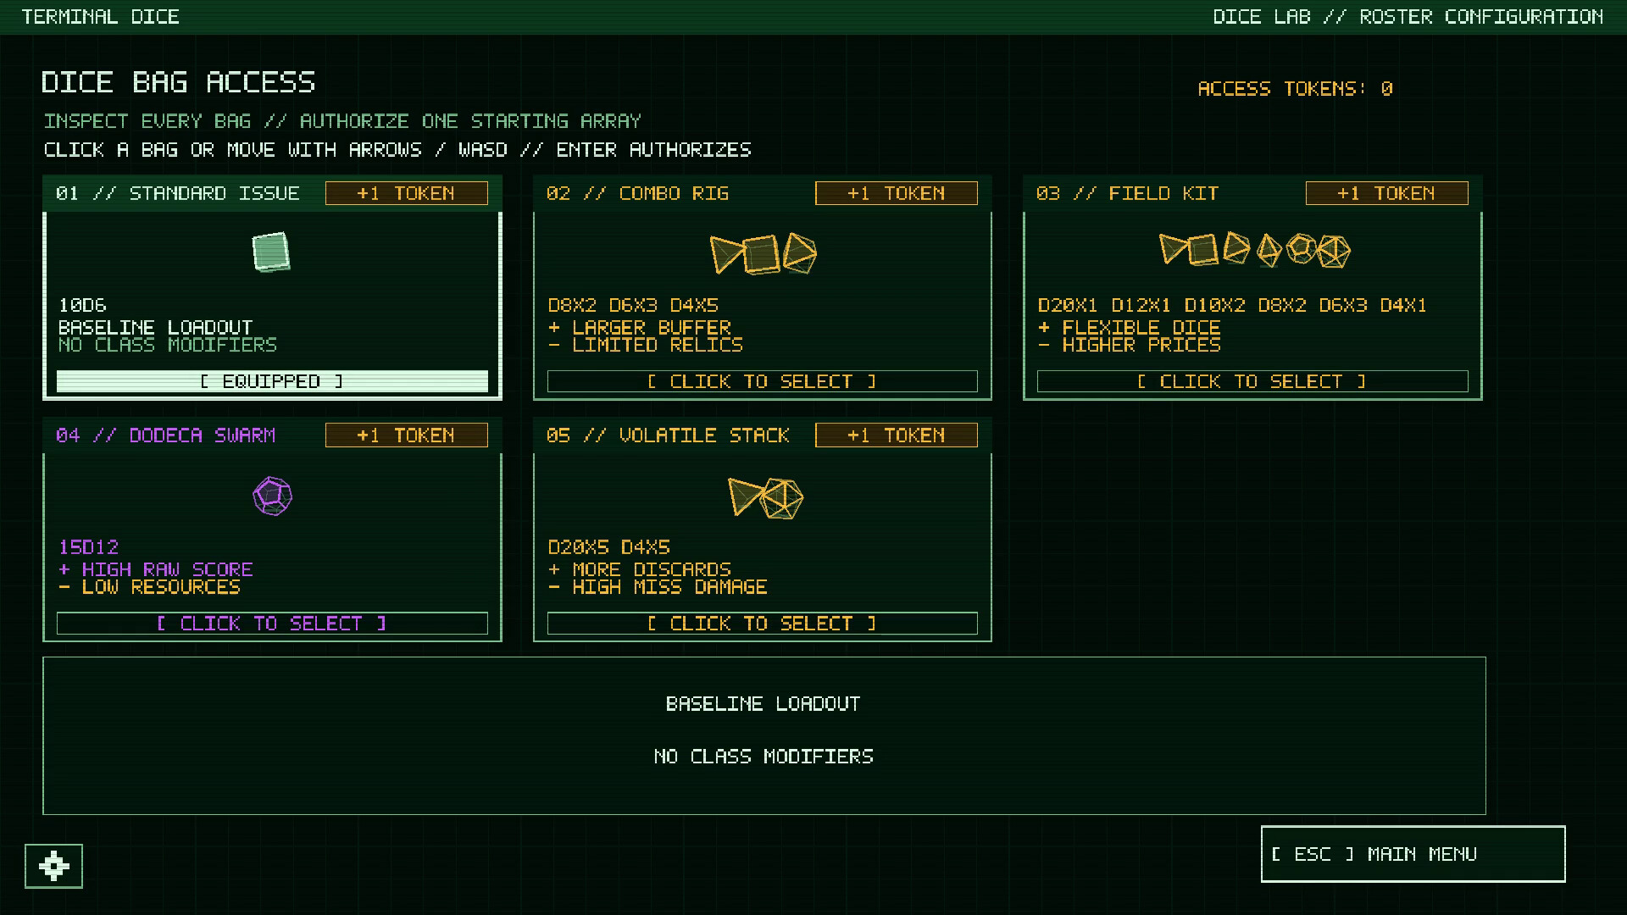Open settings gear icon in corner
This screenshot has height=915, width=1627.
[53, 866]
